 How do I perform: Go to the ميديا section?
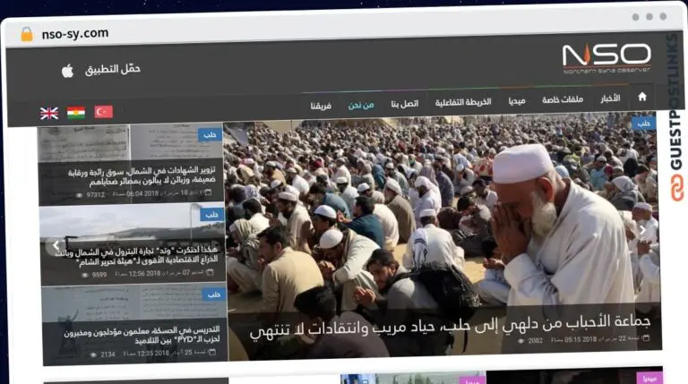[x=517, y=101]
